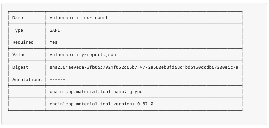Image resolution: width=269 pixels, height=128 pixels.
Task: Click the Value label
Action: (19, 55)
